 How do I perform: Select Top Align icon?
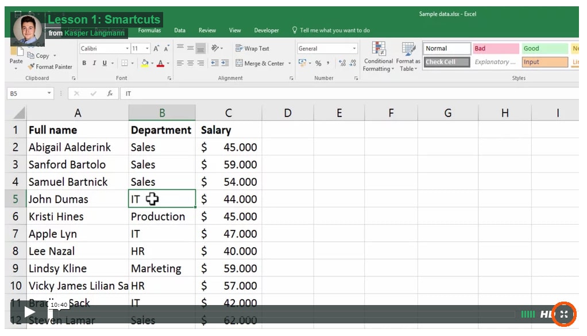coord(180,48)
